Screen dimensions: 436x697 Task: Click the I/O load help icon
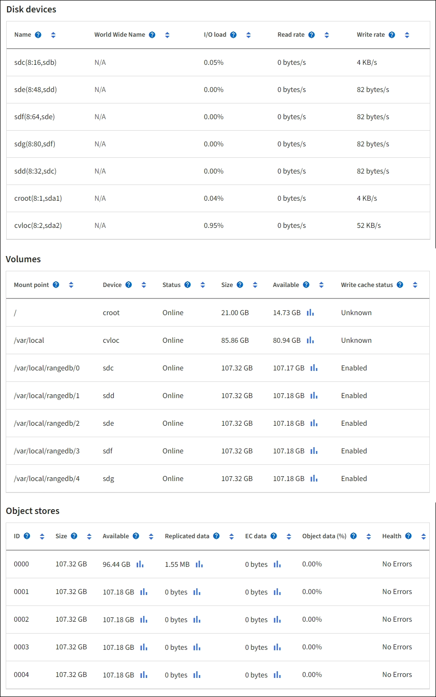point(233,35)
